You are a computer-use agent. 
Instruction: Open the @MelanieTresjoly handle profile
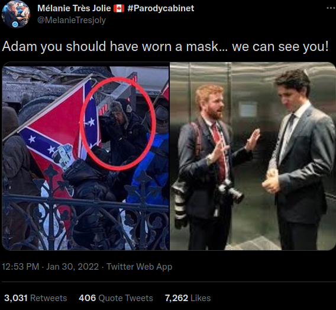72,20
